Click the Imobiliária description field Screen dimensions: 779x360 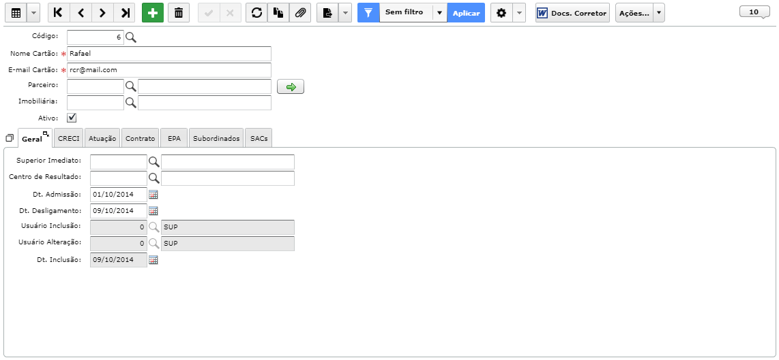coord(205,103)
